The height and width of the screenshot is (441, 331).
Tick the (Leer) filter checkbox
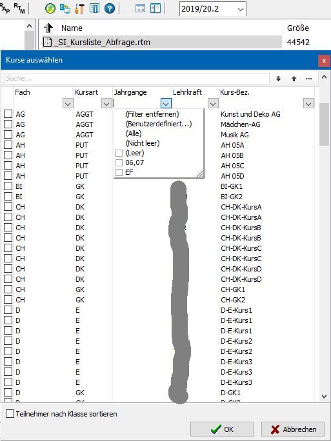[x=119, y=153]
